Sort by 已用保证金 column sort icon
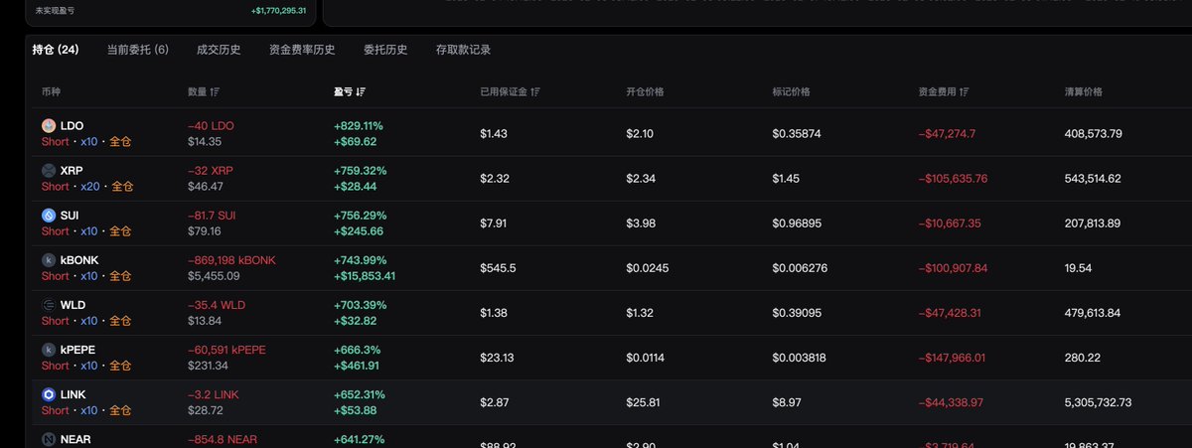The height and width of the screenshot is (448, 1192). coord(536,91)
